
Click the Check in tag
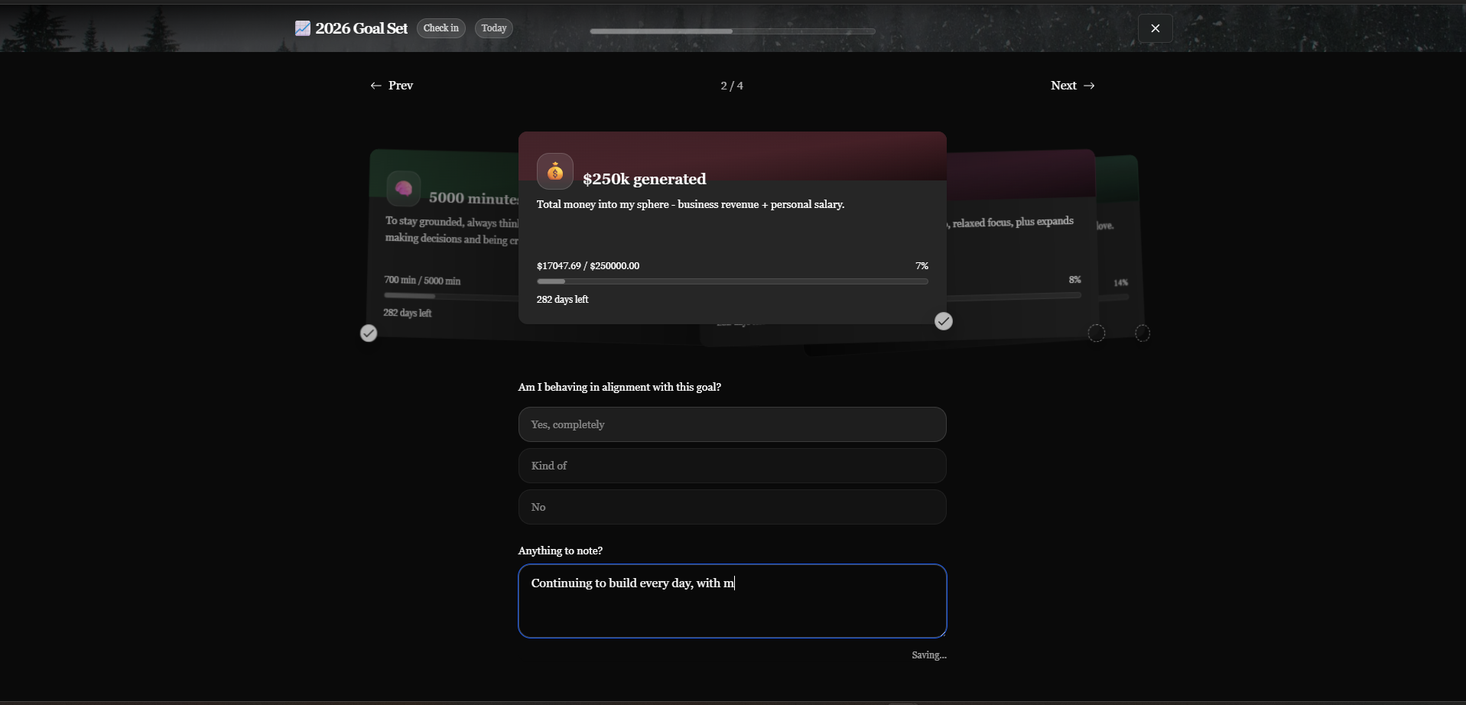pos(441,28)
